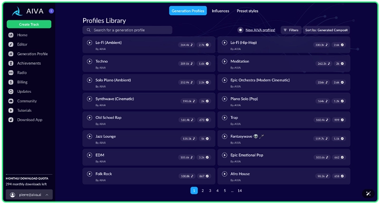Open the Sort by Generated Compositions dropdown
Viewport: 380px width, 204px height.
(326, 30)
